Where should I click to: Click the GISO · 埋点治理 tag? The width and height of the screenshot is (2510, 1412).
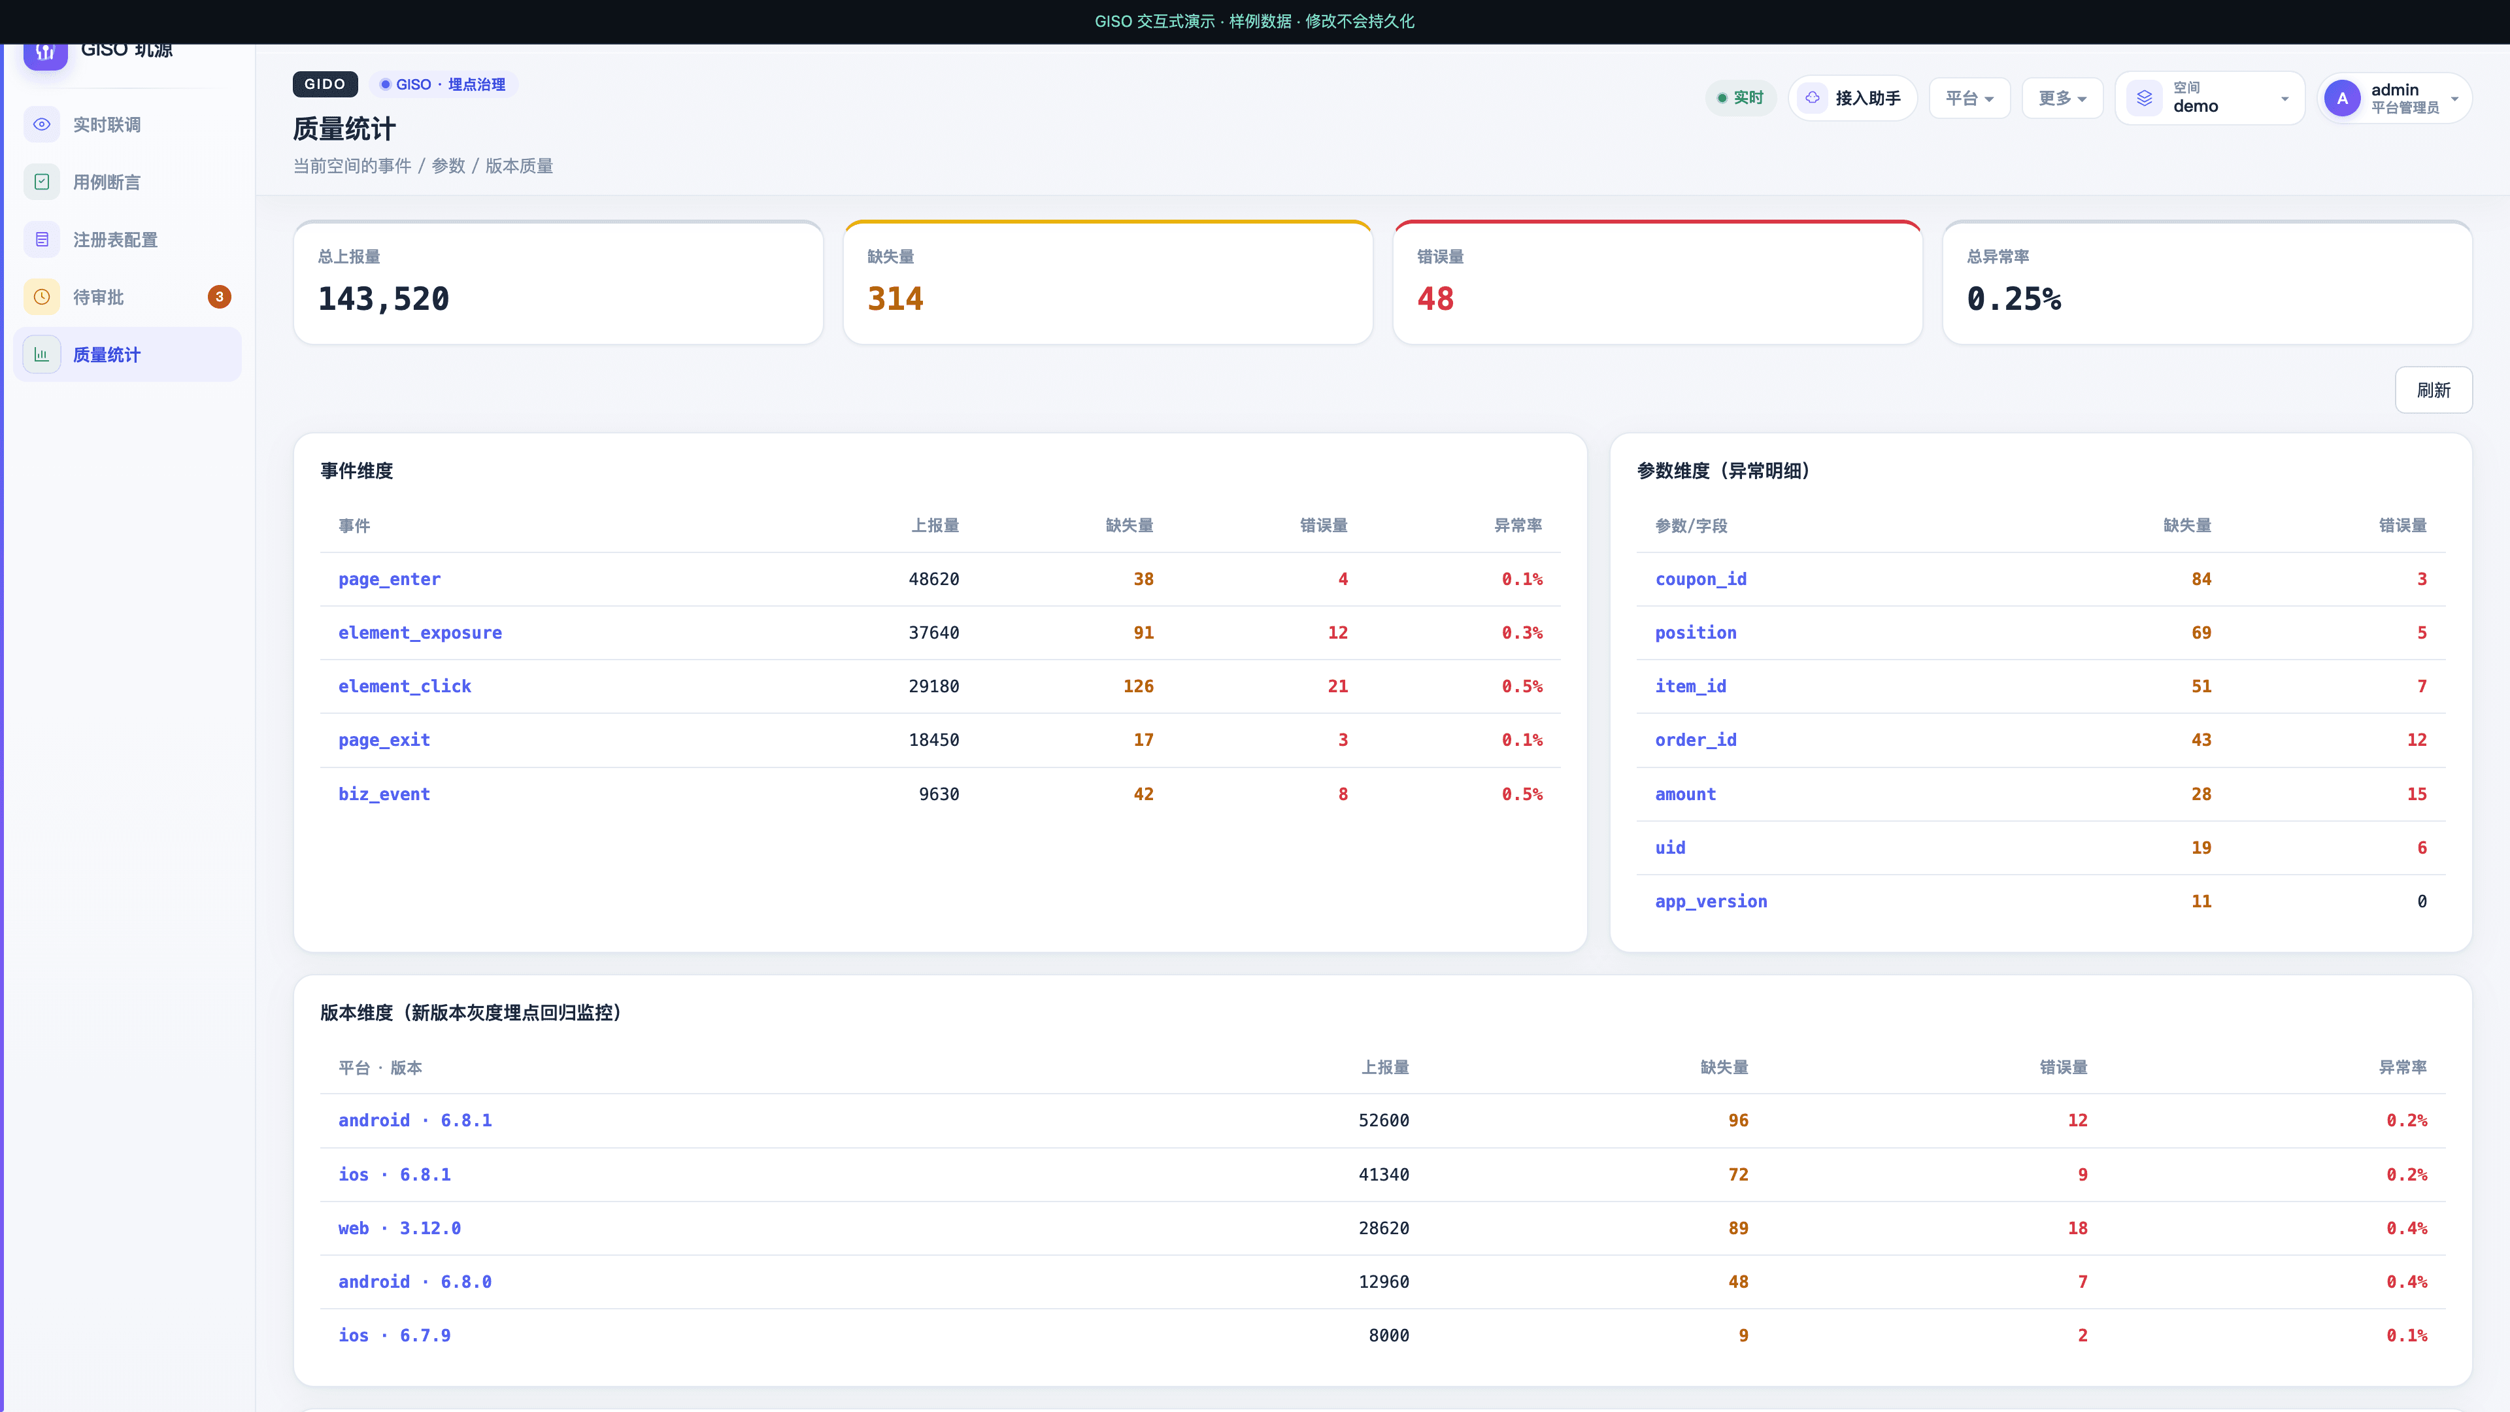point(443,85)
